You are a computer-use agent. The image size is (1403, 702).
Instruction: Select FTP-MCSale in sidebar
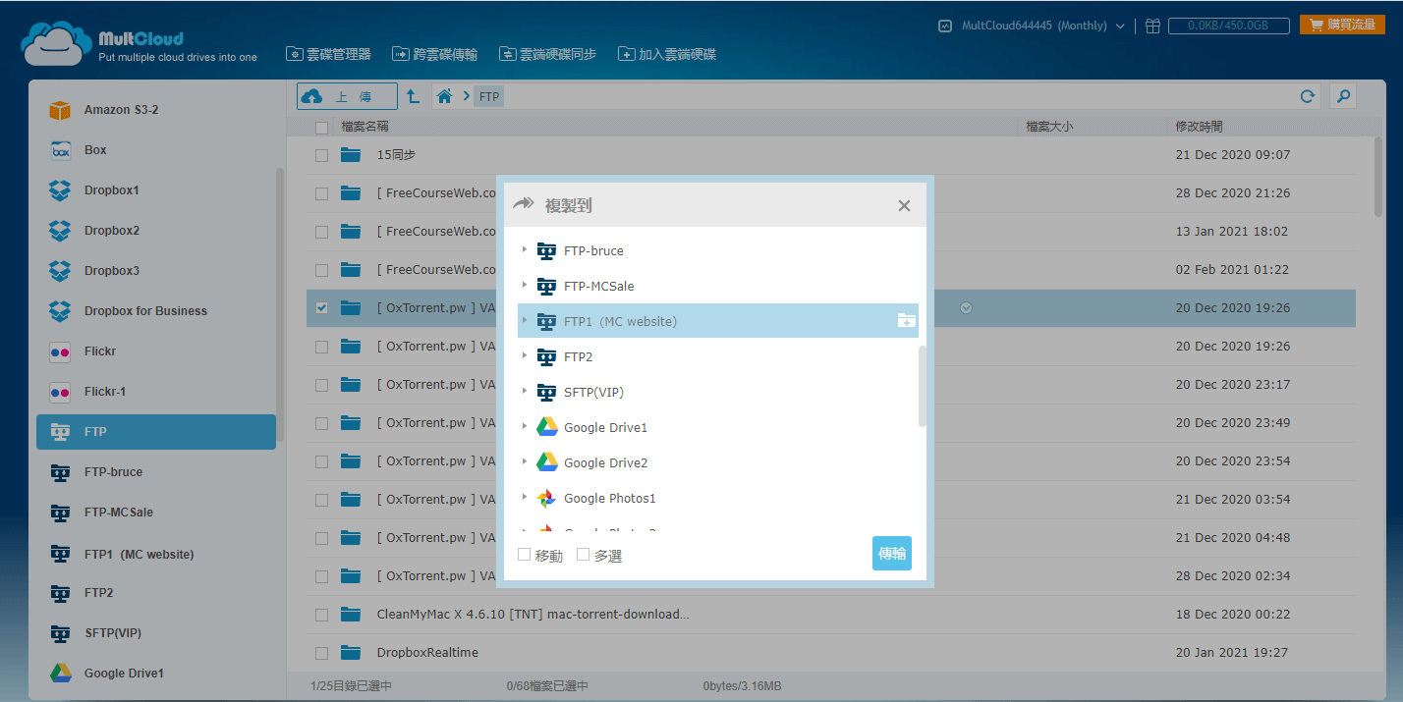click(156, 513)
